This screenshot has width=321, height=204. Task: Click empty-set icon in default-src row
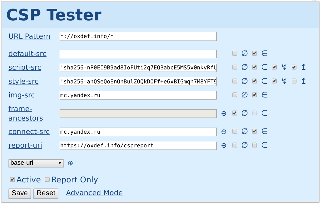pyautogui.click(x=244, y=53)
